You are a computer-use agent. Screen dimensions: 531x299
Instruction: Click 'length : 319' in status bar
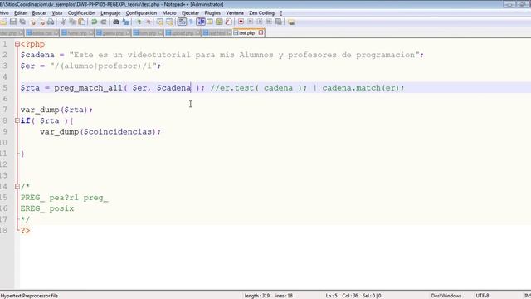pyautogui.click(x=257, y=296)
